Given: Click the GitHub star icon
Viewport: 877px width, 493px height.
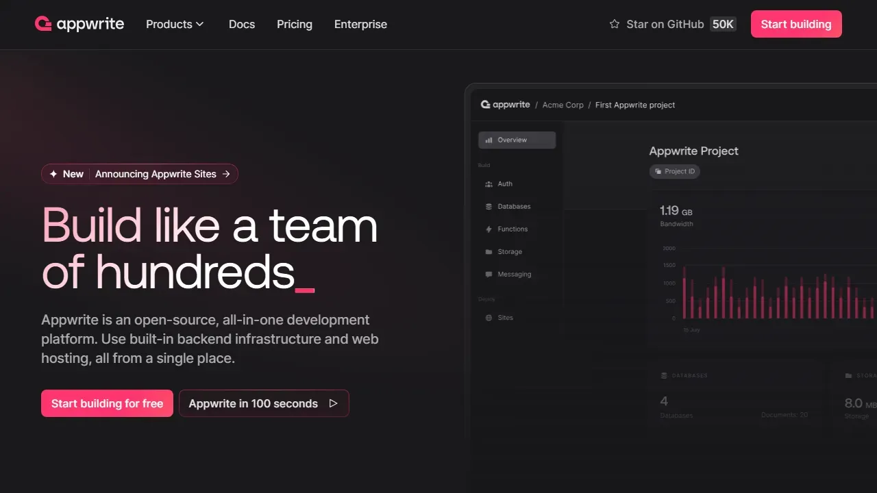Looking at the screenshot, I should 615,24.
